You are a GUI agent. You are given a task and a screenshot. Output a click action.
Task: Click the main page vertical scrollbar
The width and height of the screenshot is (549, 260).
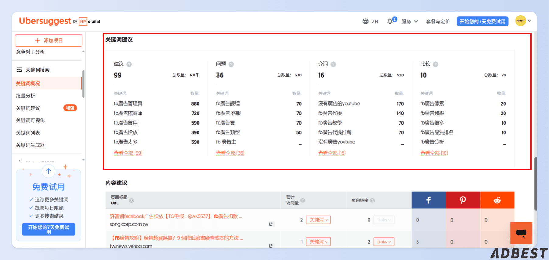(535, 184)
